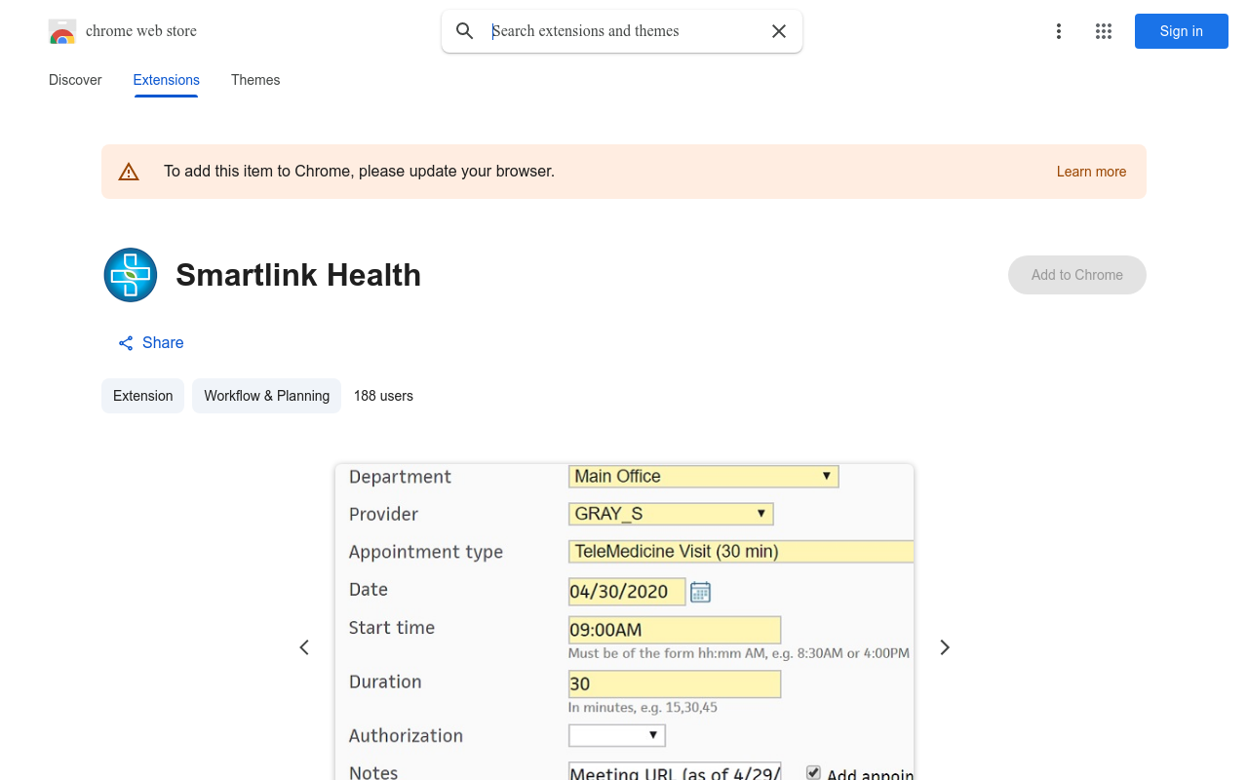1248x780 pixels.
Task: Go to the Discover tab
Action: coord(75,80)
